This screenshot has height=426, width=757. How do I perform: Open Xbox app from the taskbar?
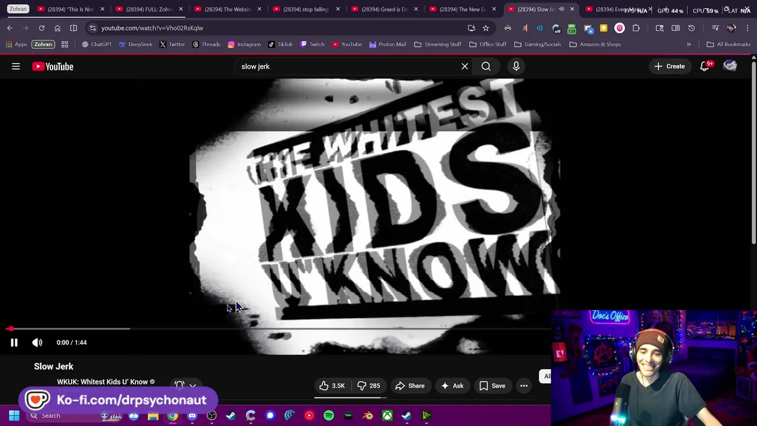[x=387, y=416]
